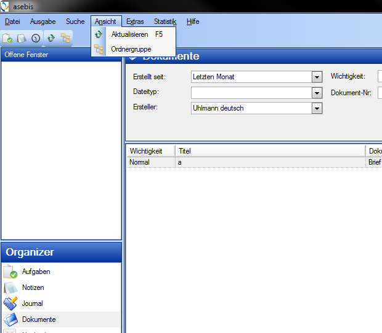Open the Datei menu
This screenshot has height=333, width=382.
[x=12, y=22]
